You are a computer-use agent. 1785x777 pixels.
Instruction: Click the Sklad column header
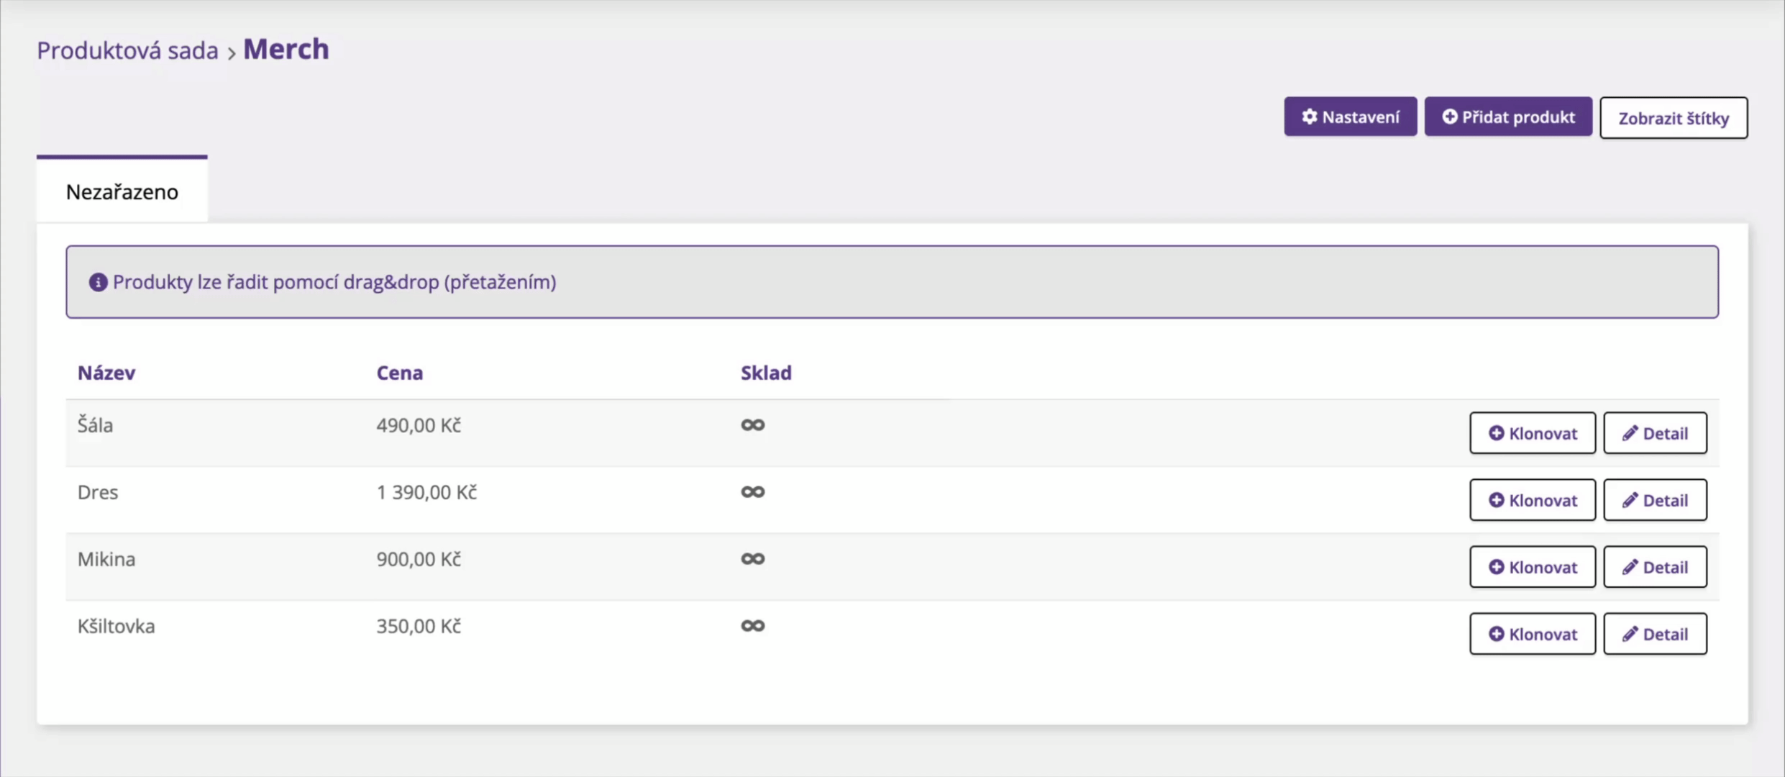click(766, 373)
